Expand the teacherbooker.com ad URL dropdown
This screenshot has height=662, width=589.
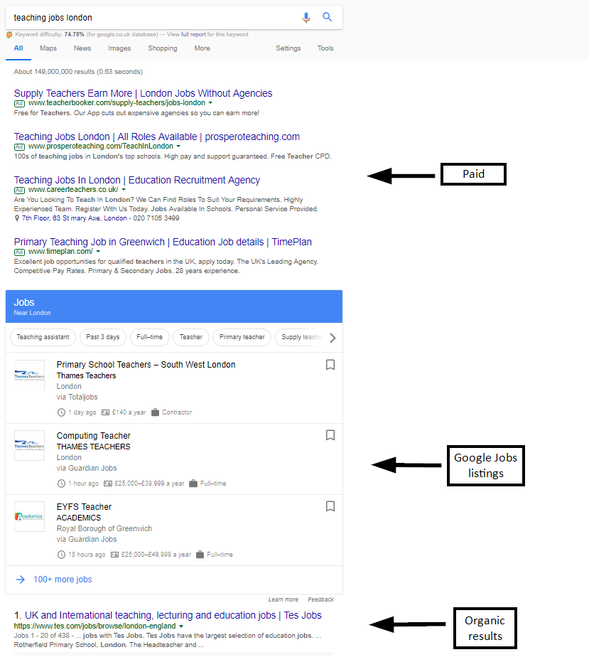pyautogui.click(x=210, y=103)
